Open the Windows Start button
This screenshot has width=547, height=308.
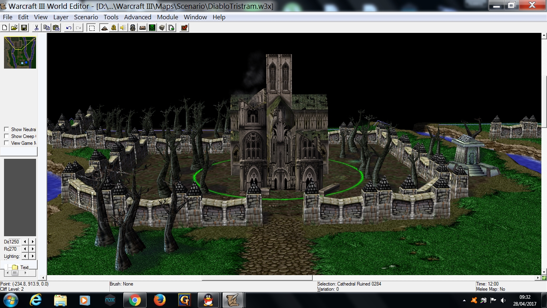click(10, 300)
